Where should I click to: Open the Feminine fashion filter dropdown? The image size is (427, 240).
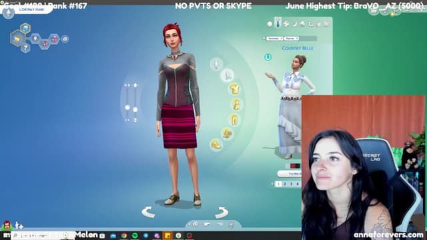pos(274,39)
